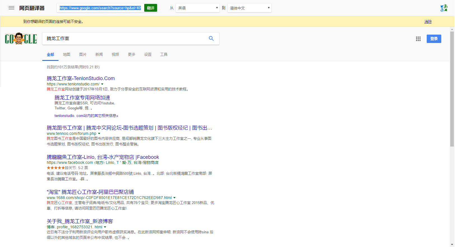
Task: Open 关于我_腾龙工作室_新浪博客 result
Action: coord(80,221)
